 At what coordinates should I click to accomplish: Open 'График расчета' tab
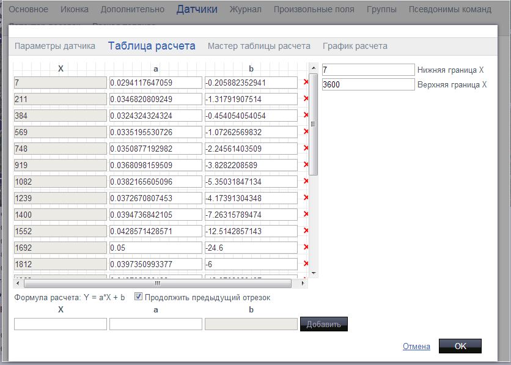355,46
